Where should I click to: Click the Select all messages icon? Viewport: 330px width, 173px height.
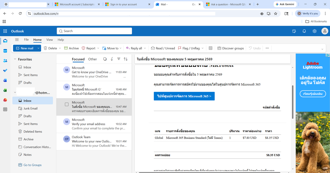point(105,59)
